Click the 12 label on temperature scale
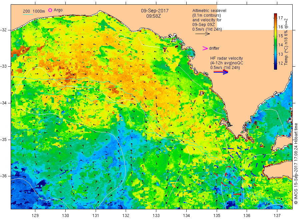The width and height of the screenshot is (300, 220). [280, 63]
